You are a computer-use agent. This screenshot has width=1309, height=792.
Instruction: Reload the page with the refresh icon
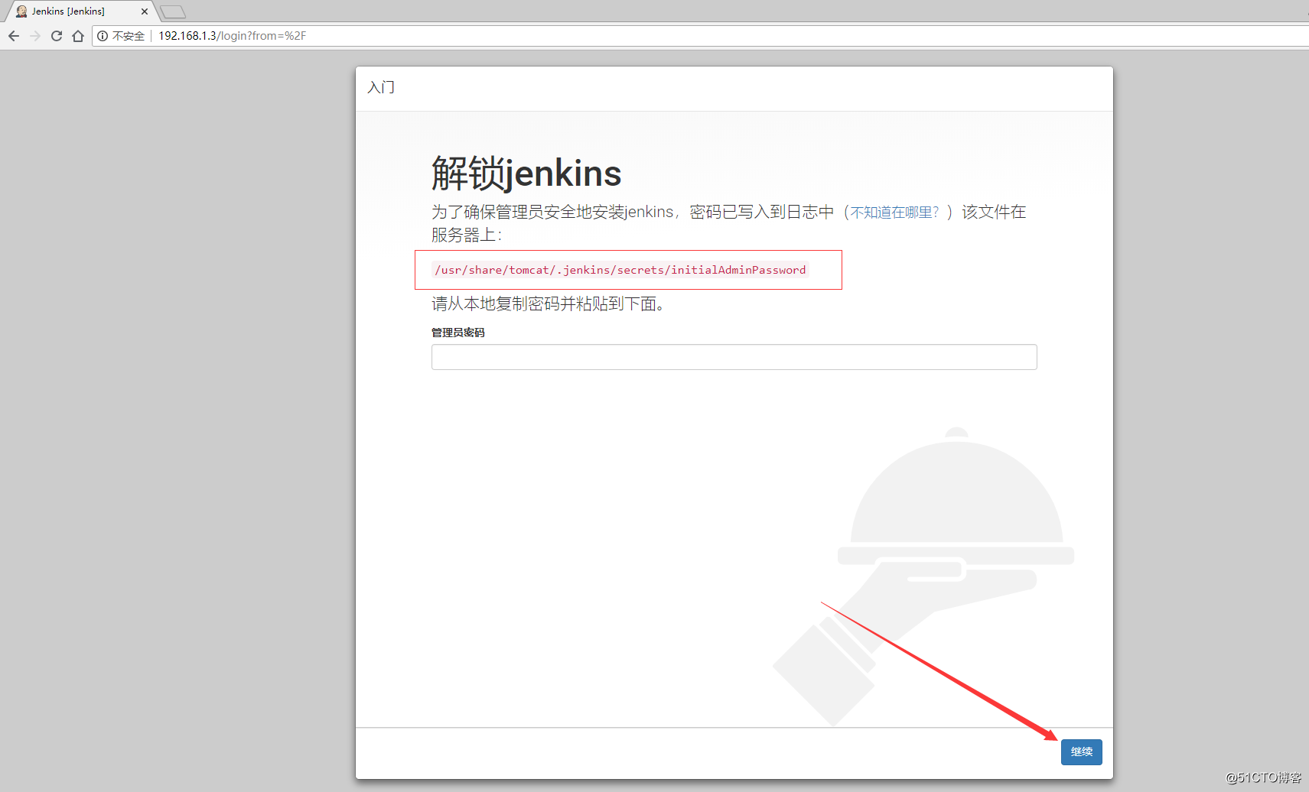(57, 36)
